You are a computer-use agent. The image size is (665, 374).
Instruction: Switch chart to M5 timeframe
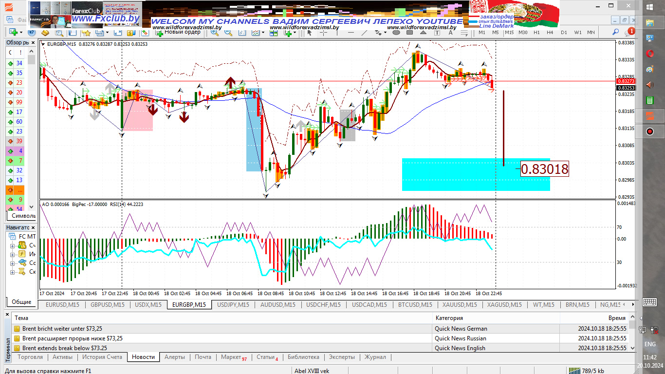coord(495,32)
